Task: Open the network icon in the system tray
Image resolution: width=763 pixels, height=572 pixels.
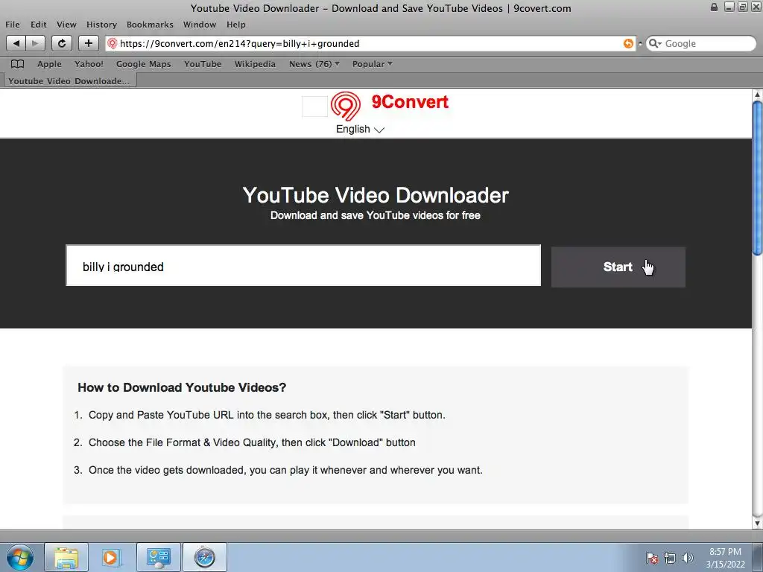Action: click(670, 558)
